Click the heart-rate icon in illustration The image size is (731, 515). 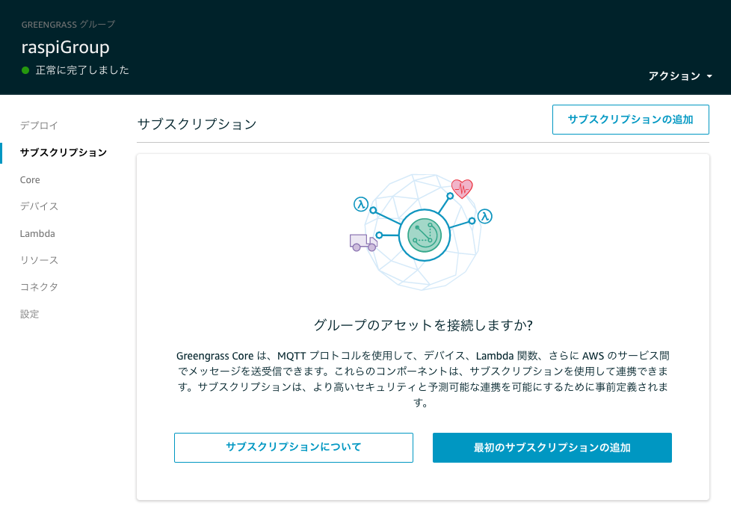coord(462,188)
